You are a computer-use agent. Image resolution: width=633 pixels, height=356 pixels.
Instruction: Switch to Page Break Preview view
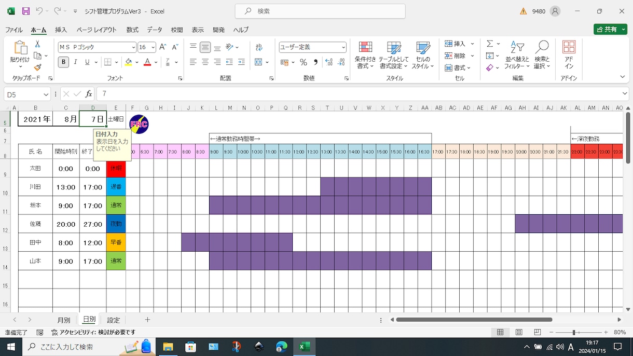tap(538, 332)
